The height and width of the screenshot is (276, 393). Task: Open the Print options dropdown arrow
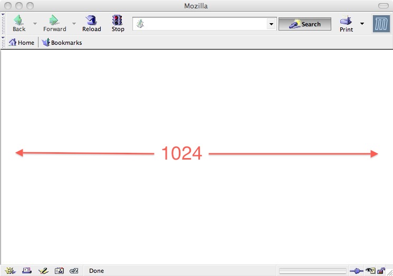pos(362,24)
